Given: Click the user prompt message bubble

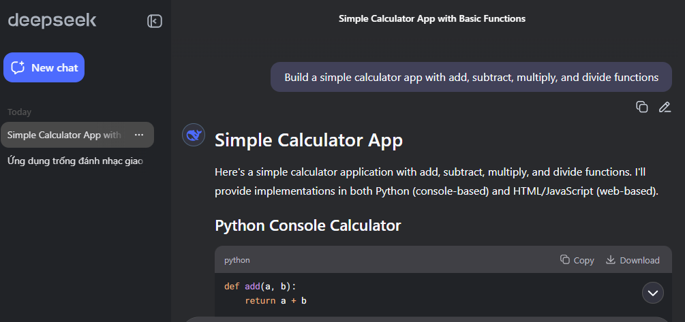Looking at the screenshot, I should [471, 77].
